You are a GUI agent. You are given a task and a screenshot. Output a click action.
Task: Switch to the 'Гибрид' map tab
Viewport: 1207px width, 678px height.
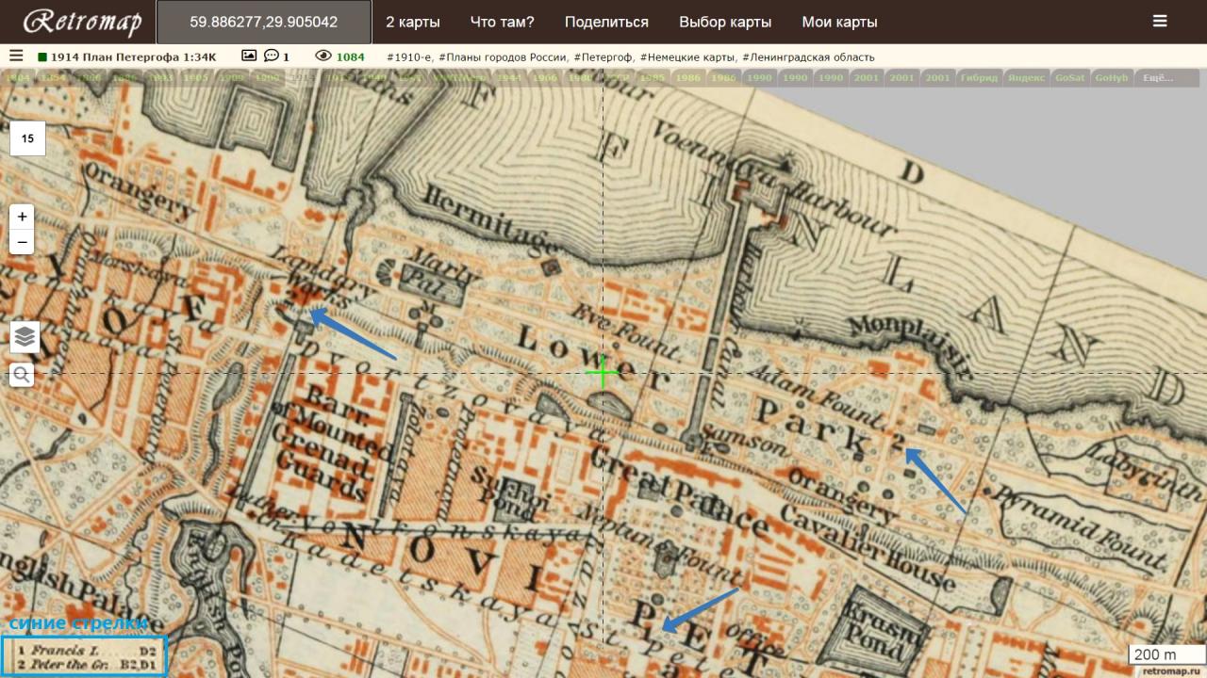(x=979, y=77)
